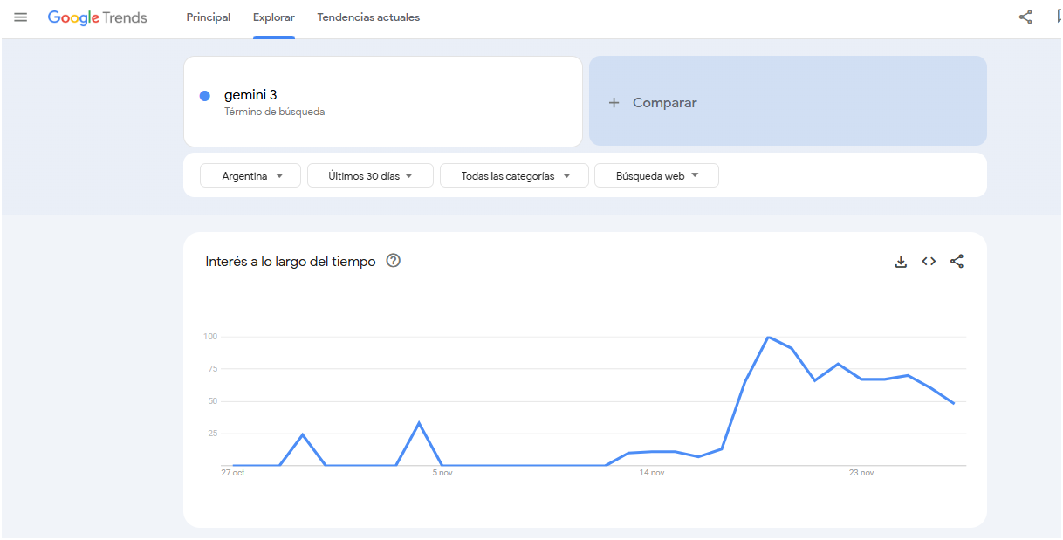The width and height of the screenshot is (1063, 540).
Task: Click the Google Trends logo
Action: click(x=97, y=17)
